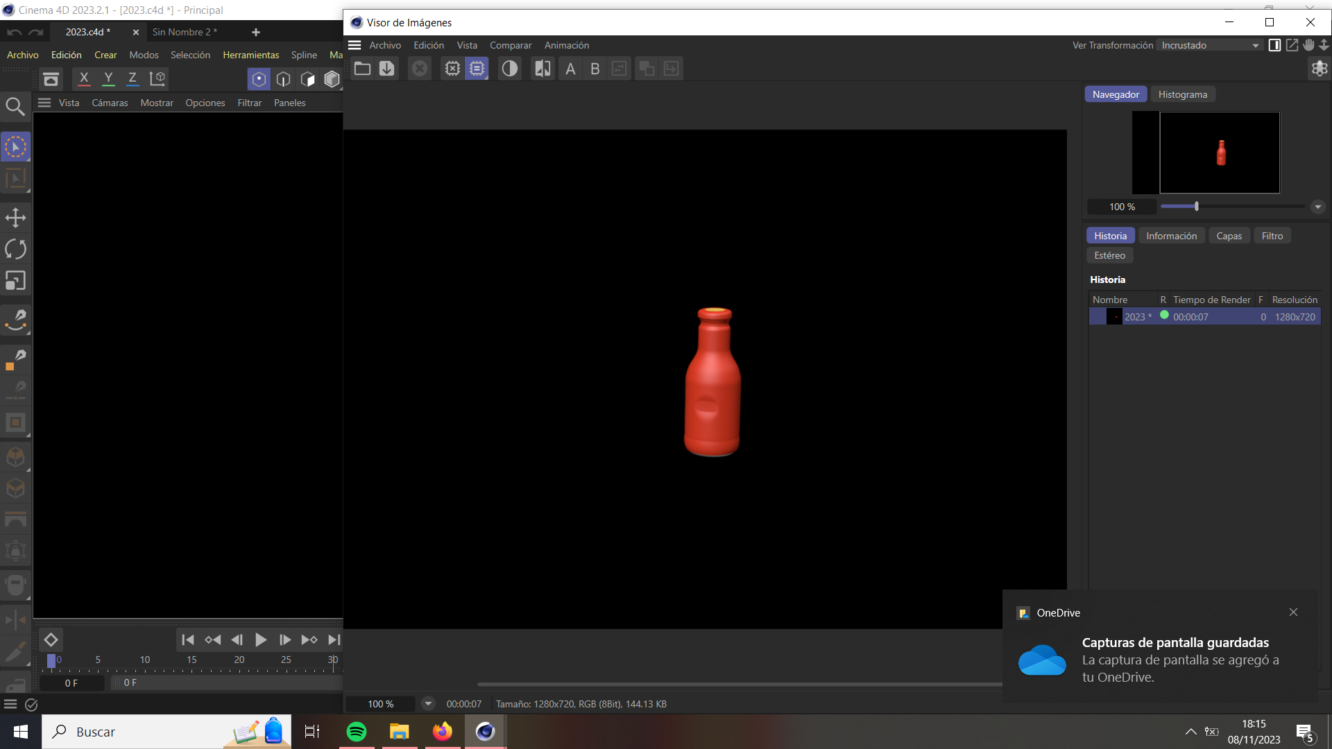The width and height of the screenshot is (1332, 749).
Task: Select the Capas tab
Action: pyautogui.click(x=1229, y=236)
